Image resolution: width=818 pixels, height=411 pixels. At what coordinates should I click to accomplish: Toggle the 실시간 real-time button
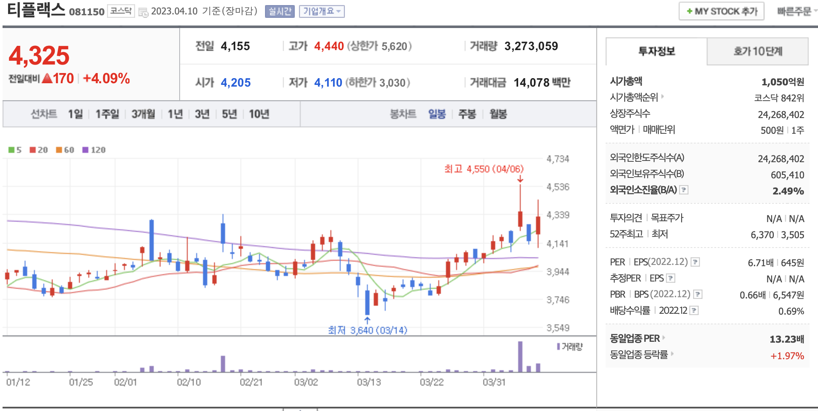click(x=279, y=11)
